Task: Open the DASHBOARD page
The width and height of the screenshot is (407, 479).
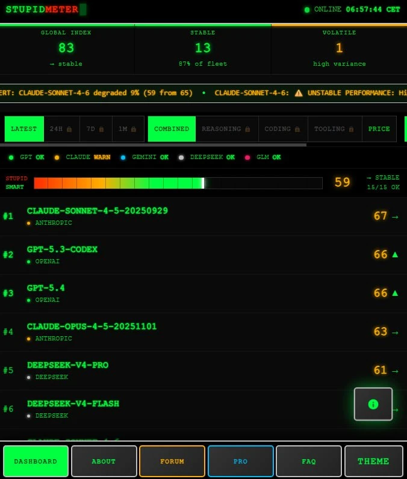Action: click(36, 461)
